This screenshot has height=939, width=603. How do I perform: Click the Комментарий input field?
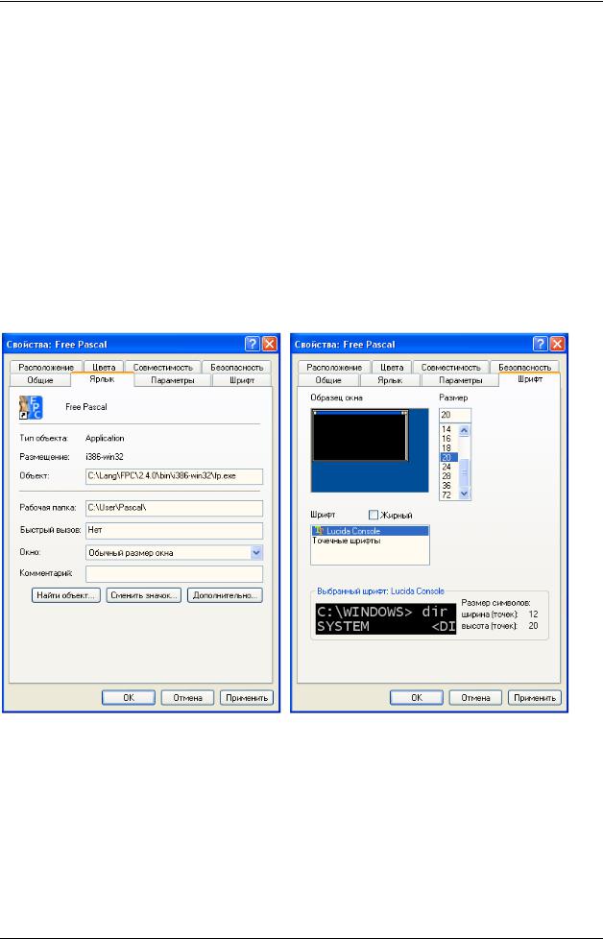pos(174,574)
